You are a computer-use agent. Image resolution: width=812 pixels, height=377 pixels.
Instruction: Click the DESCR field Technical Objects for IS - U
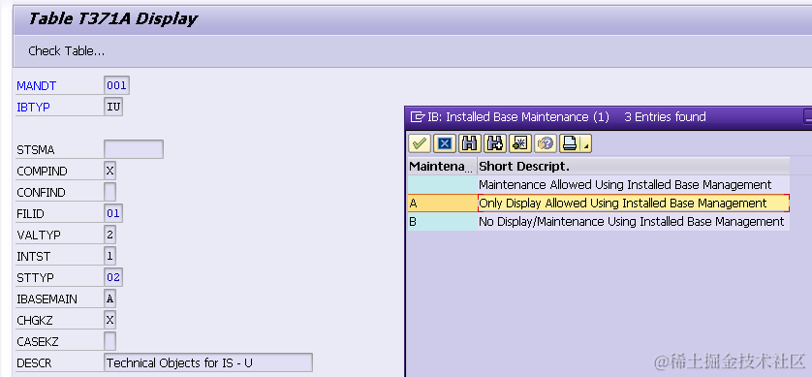click(x=208, y=362)
